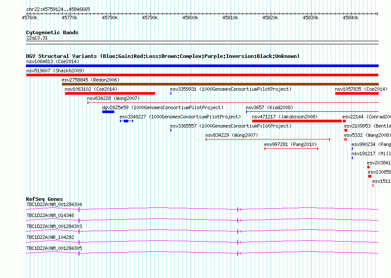
Task: Click the chr22:45759124..45846665 coordinate label
Action: coord(58,10)
